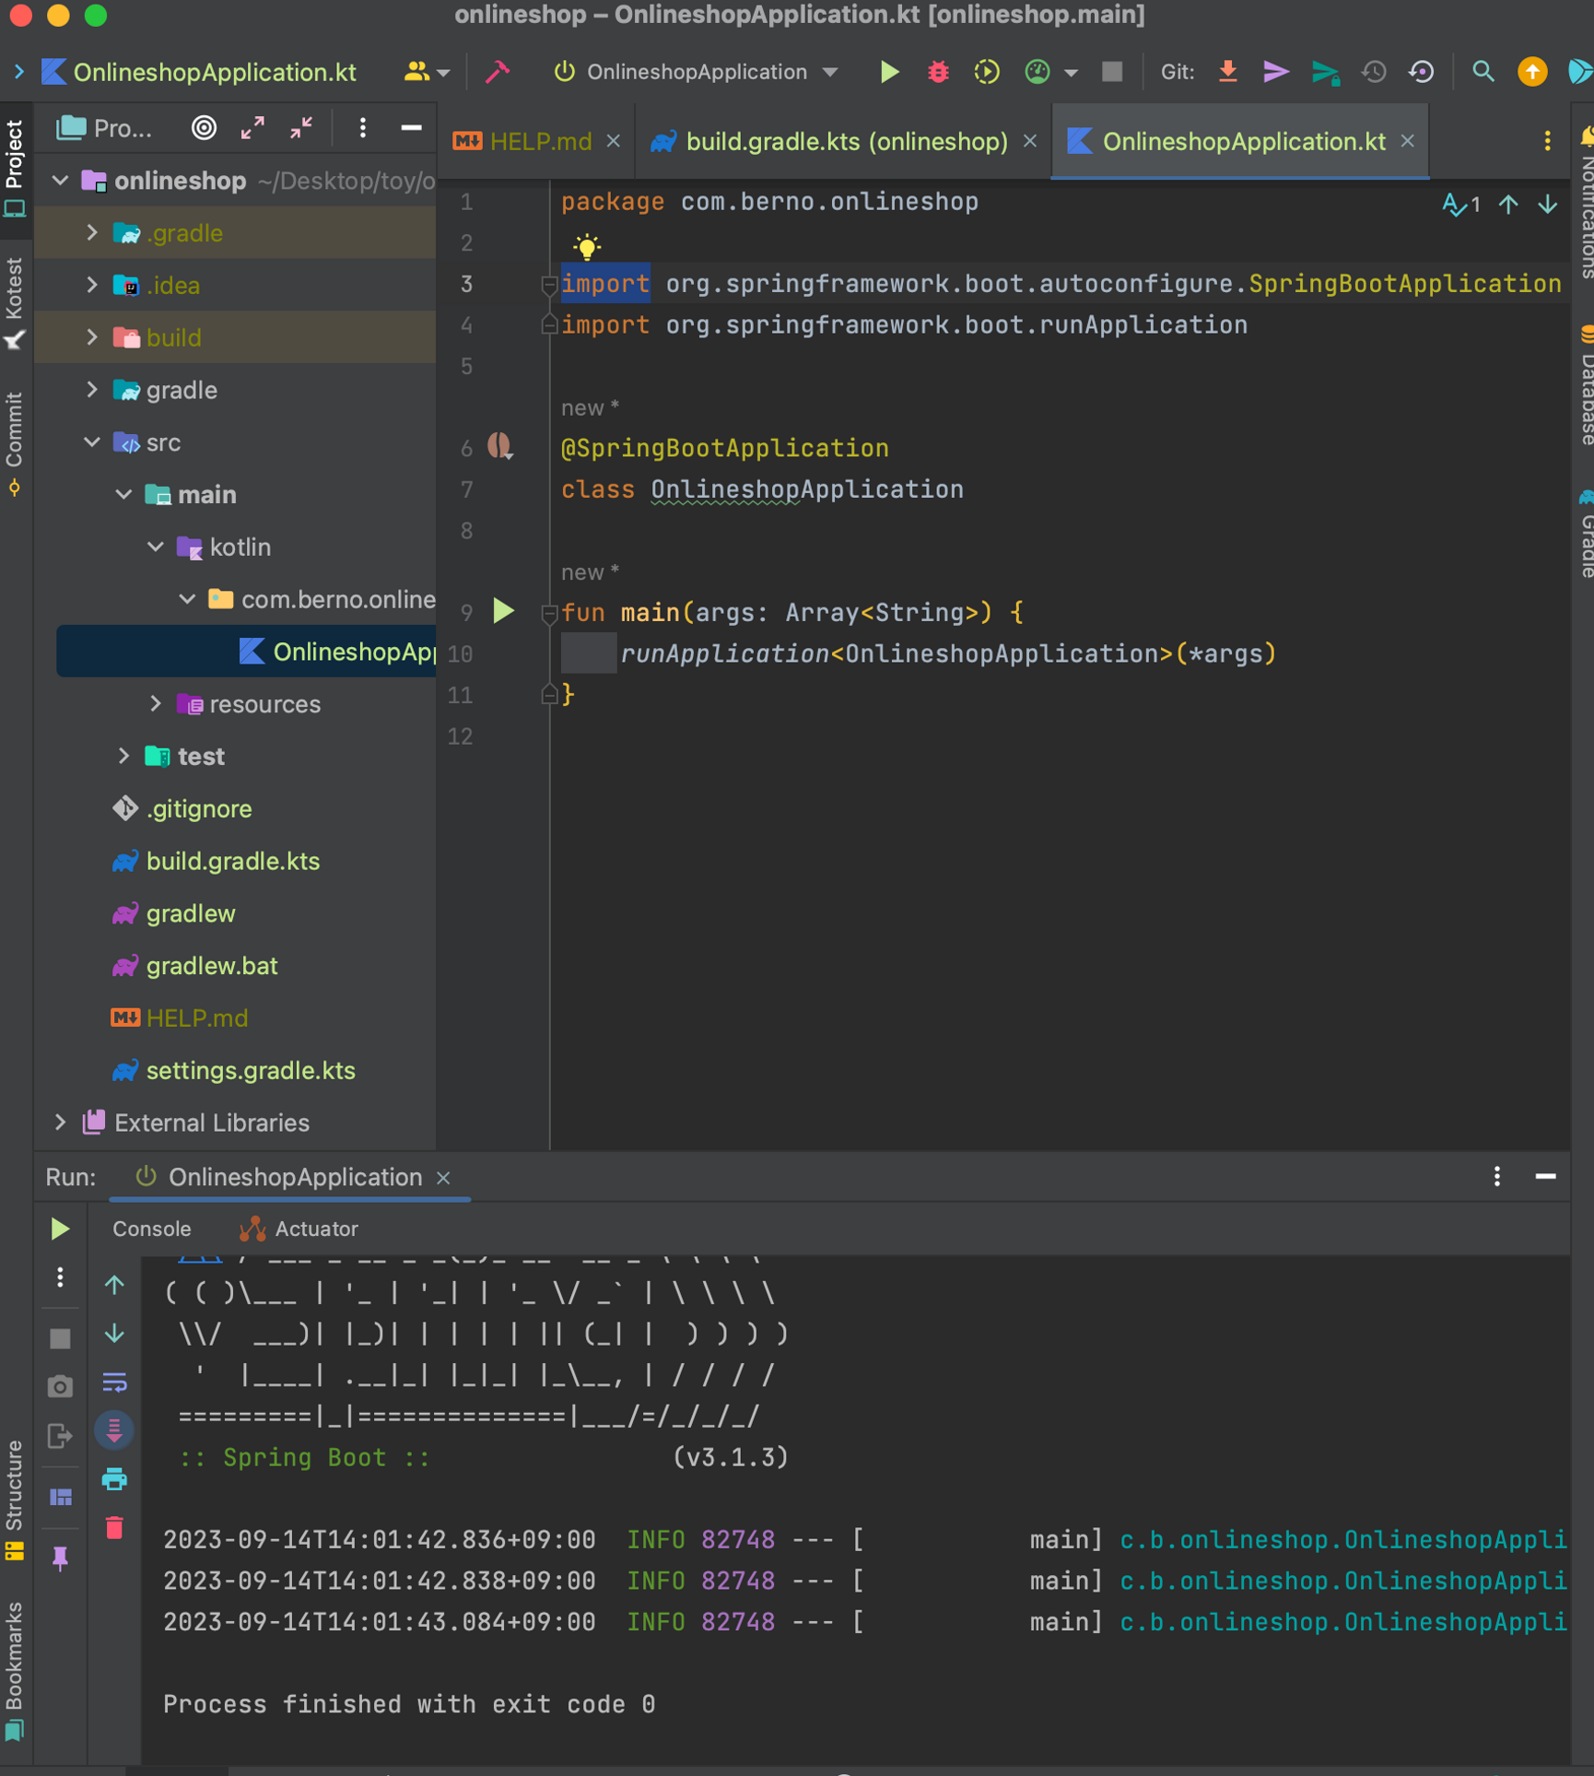Click the Spring bean gutter icon on line 6
Viewport: 1594px width, 1776px height.
tap(500, 447)
